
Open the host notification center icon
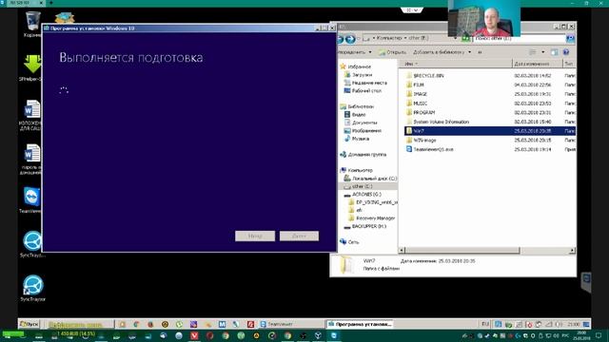(x=599, y=335)
